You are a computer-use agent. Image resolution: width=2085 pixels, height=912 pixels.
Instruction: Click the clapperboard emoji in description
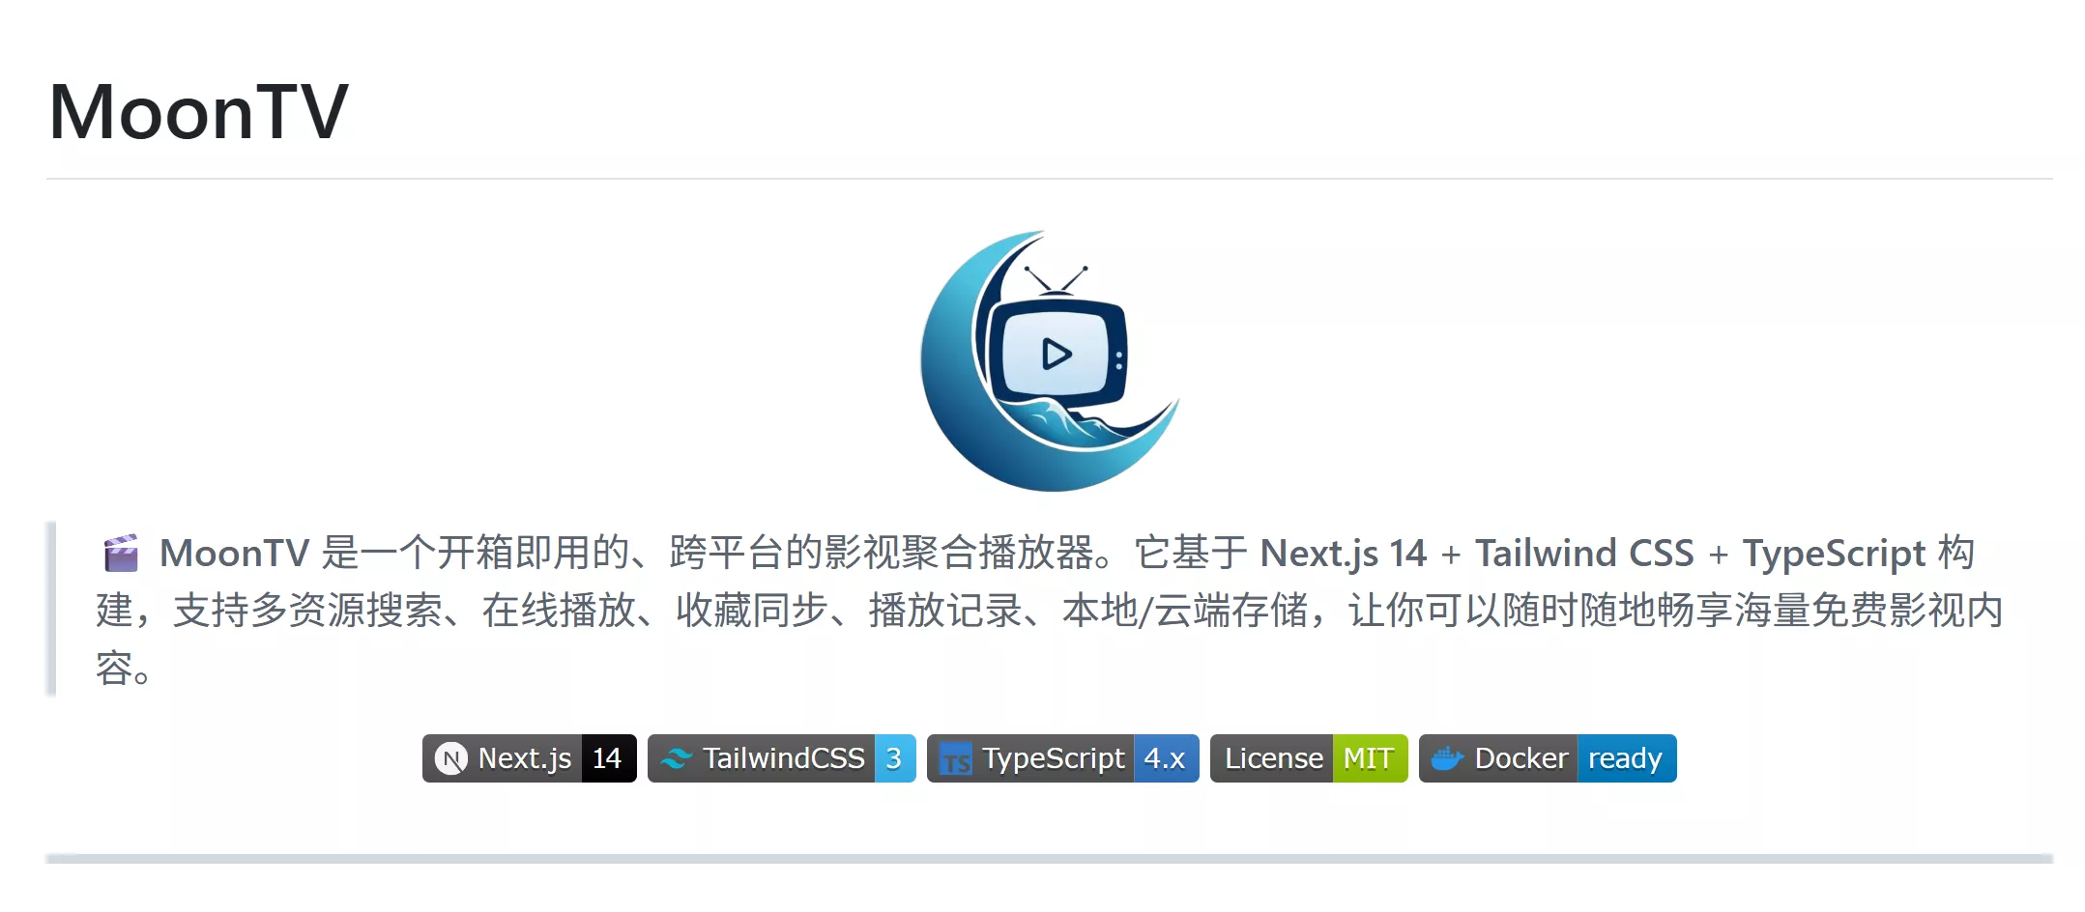point(121,554)
